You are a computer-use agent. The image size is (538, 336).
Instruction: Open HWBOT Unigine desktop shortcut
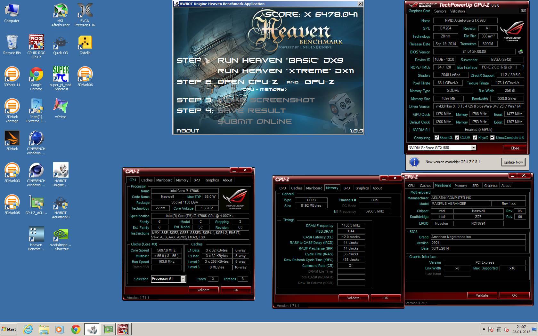pyautogui.click(x=60, y=175)
